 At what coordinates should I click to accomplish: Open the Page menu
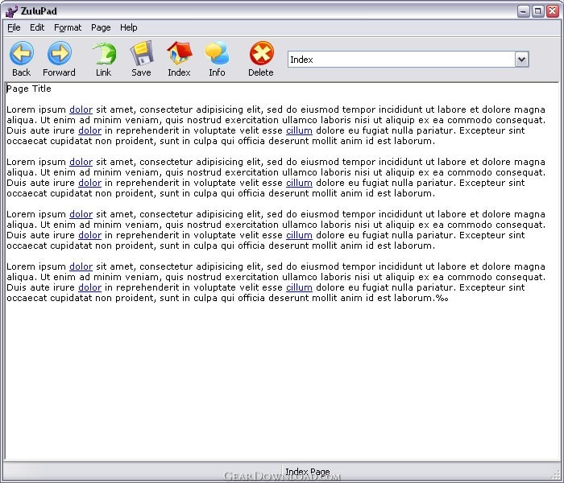(101, 27)
